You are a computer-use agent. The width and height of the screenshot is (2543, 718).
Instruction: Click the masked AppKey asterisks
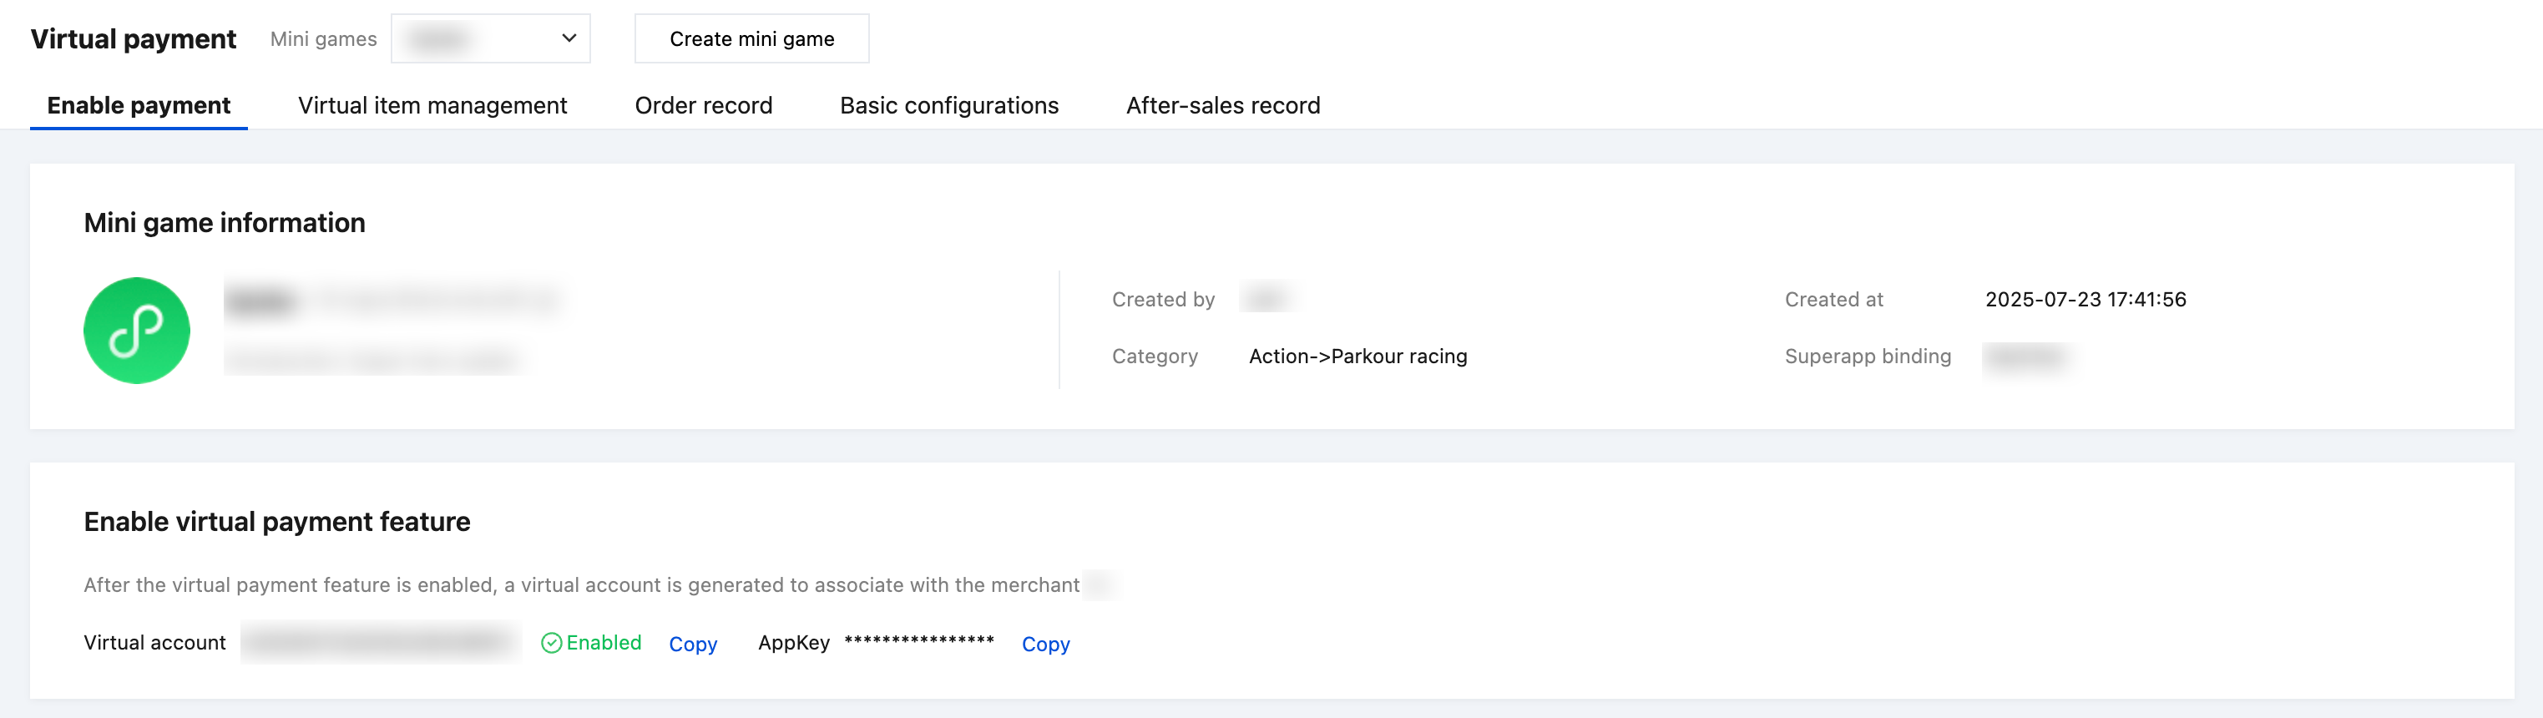tap(918, 642)
